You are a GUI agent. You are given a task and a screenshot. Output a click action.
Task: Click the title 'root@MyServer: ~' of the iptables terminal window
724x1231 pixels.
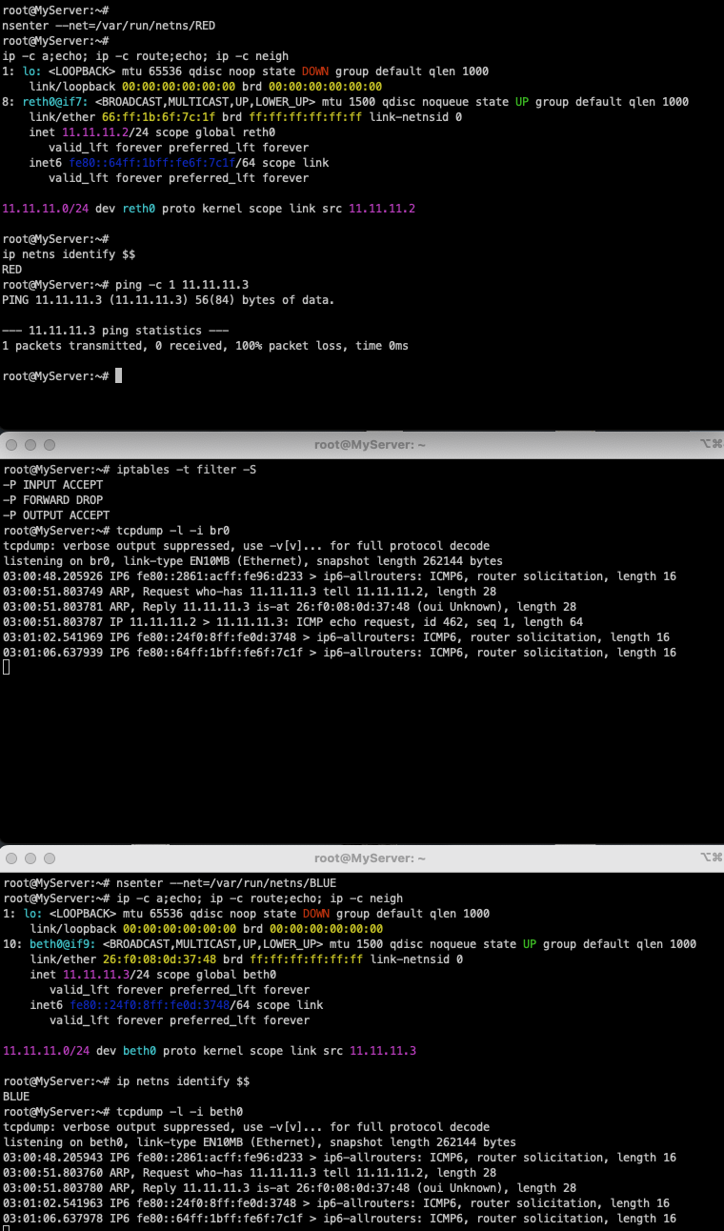coord(370,445)
